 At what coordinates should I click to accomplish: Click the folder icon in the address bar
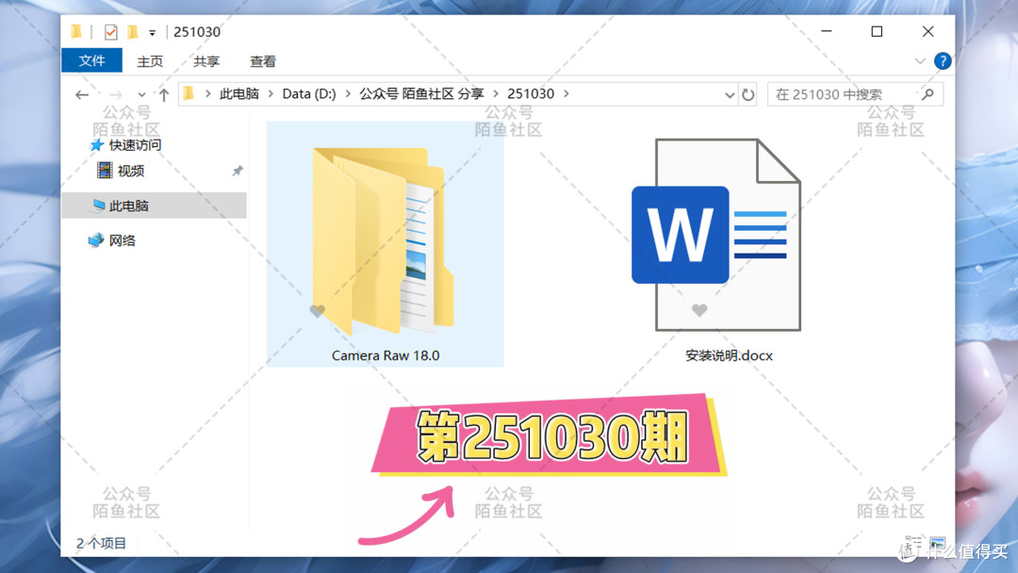pos(189,94)
